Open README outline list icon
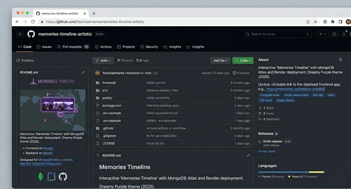This screenshot has height=189, width=351. pos(98,156)
